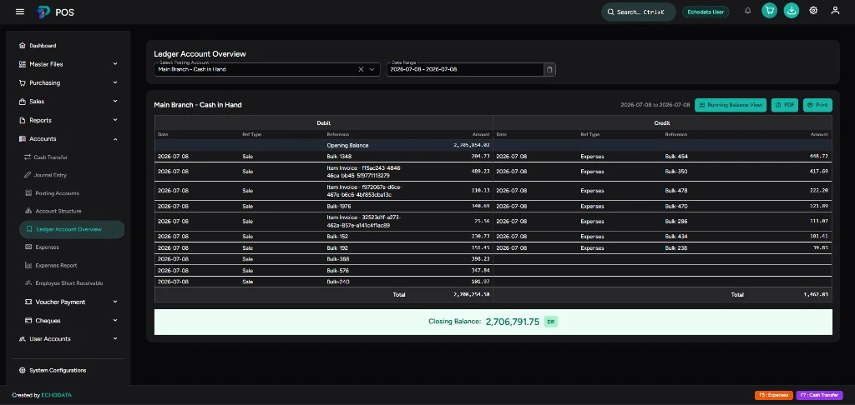855x405 pixels.
Task: Click the Cash Transfer arrows icon
Action: point(28,157)
